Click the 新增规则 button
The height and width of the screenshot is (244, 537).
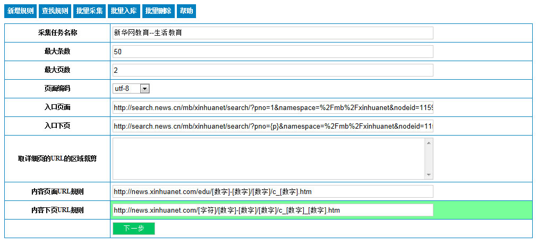tap(21, 11)
